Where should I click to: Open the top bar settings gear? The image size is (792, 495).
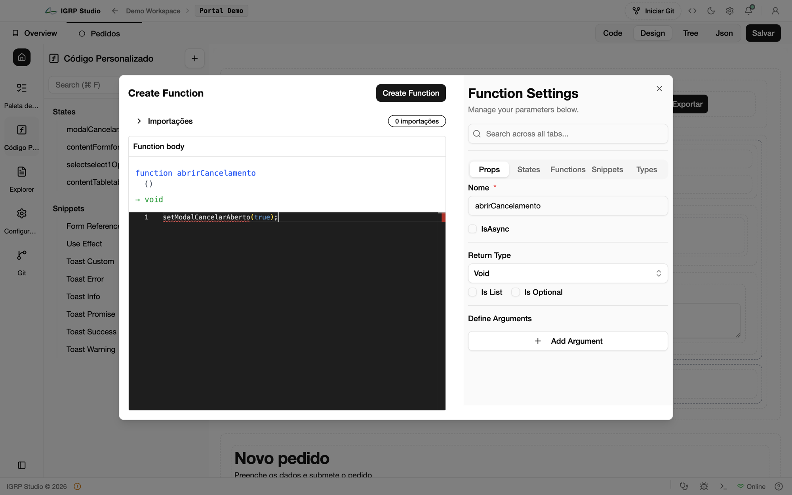click(730, 11)
